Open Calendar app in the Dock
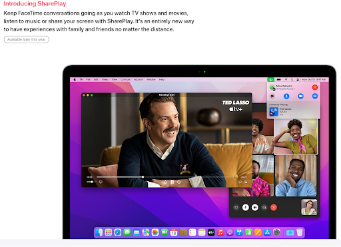 point(174,232)
